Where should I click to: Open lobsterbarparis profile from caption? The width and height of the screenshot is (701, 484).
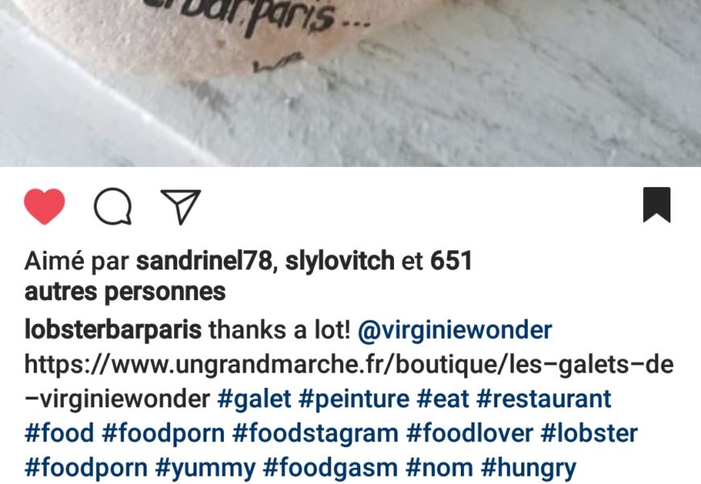click(x=113, y=330)
